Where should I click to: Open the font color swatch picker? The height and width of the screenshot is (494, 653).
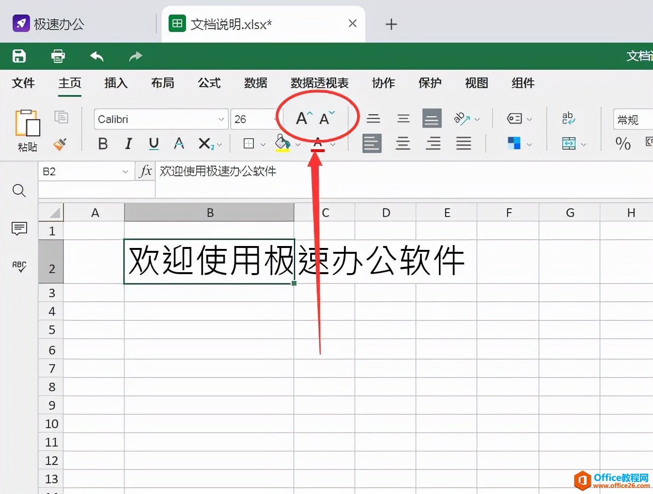(x=333, y=143)
